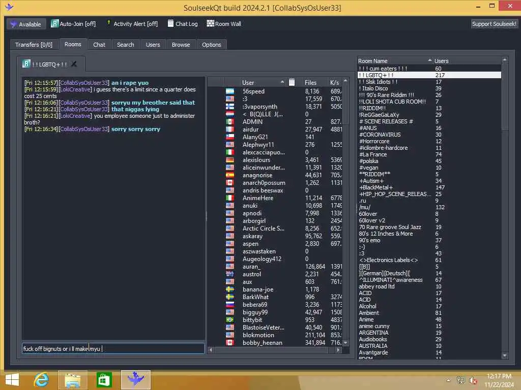Open the Chat Log

pyautogui.click(x=183, y=24)
